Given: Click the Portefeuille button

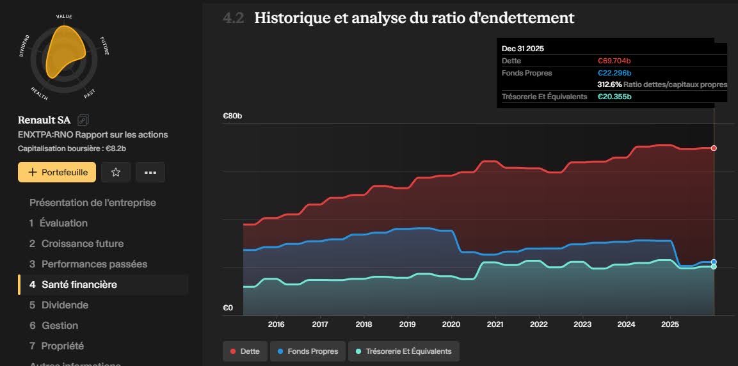Looking at the screenshot, I should point(57,172).
